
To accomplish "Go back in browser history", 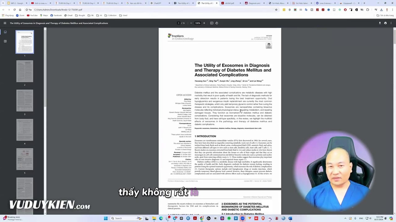I will click(3, 10).
